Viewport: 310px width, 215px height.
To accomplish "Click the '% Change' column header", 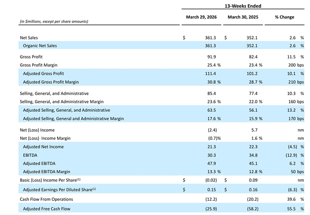I will pos(284,17).
